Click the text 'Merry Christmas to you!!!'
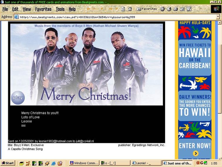The height and width of the screenshot is (167, 222). click(40, 113)
